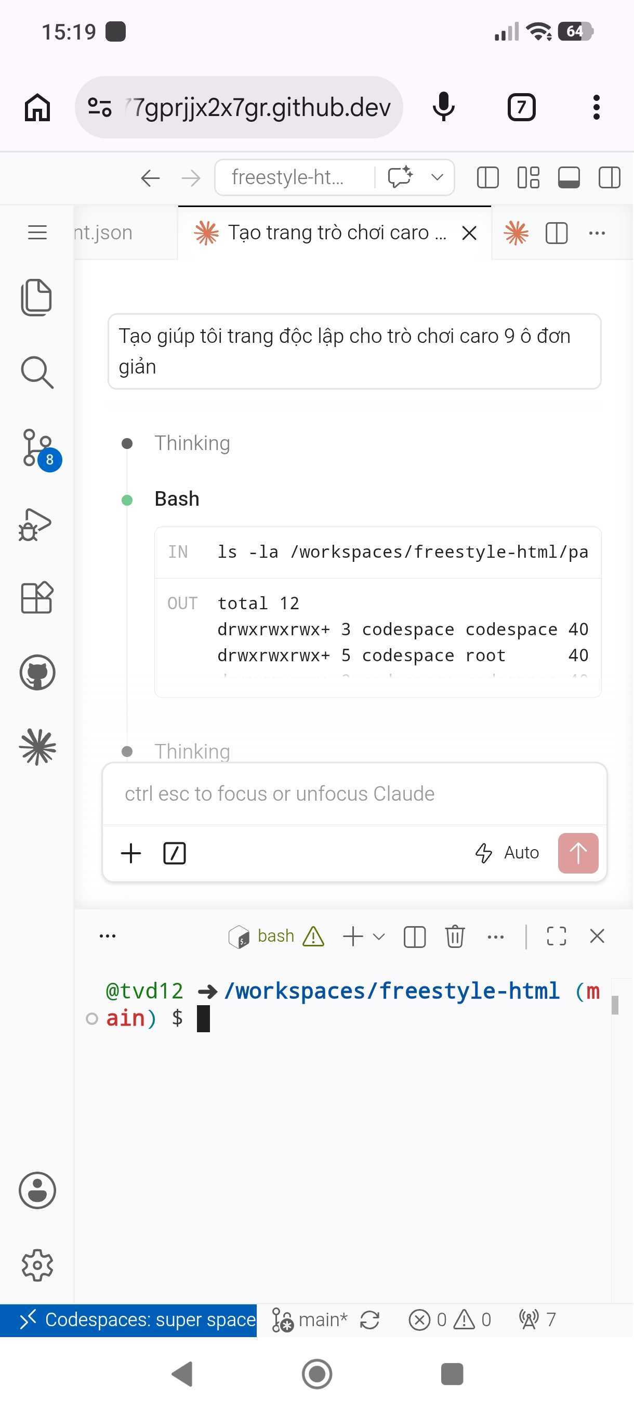Expand the second Thinking step
This screenshot has width=634, height=1411.
pos(192,751)
